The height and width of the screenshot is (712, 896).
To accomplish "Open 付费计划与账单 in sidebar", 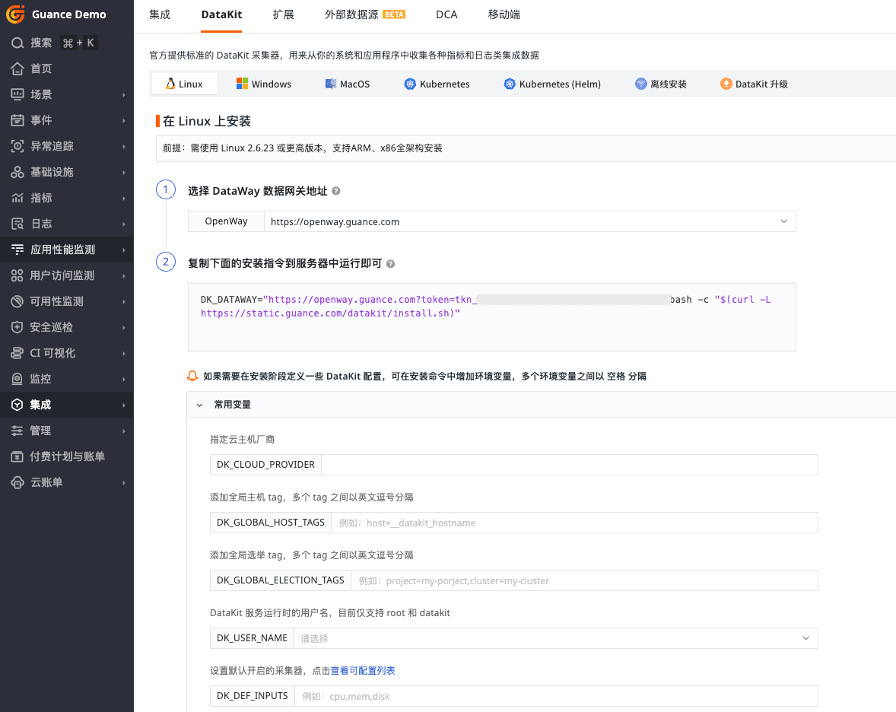I will (67, 456).
